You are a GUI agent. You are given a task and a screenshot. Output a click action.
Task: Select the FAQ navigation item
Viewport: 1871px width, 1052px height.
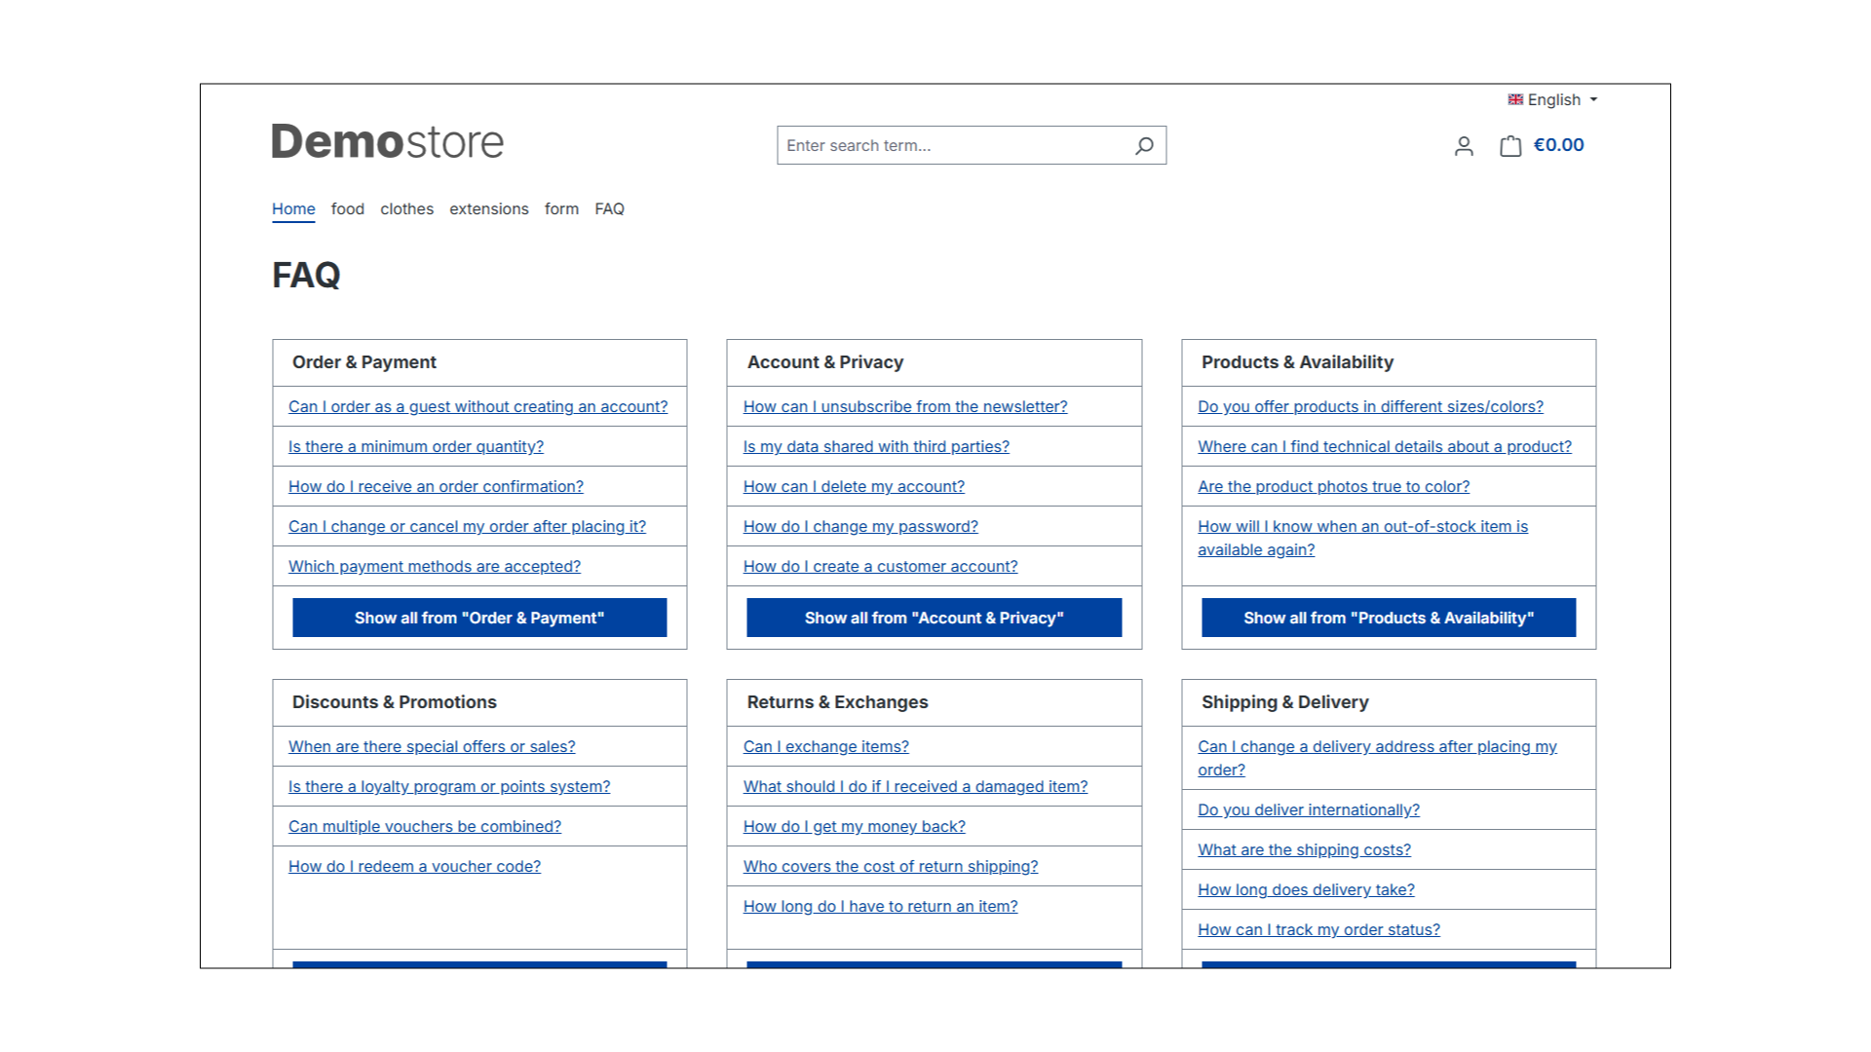[609, 208]
